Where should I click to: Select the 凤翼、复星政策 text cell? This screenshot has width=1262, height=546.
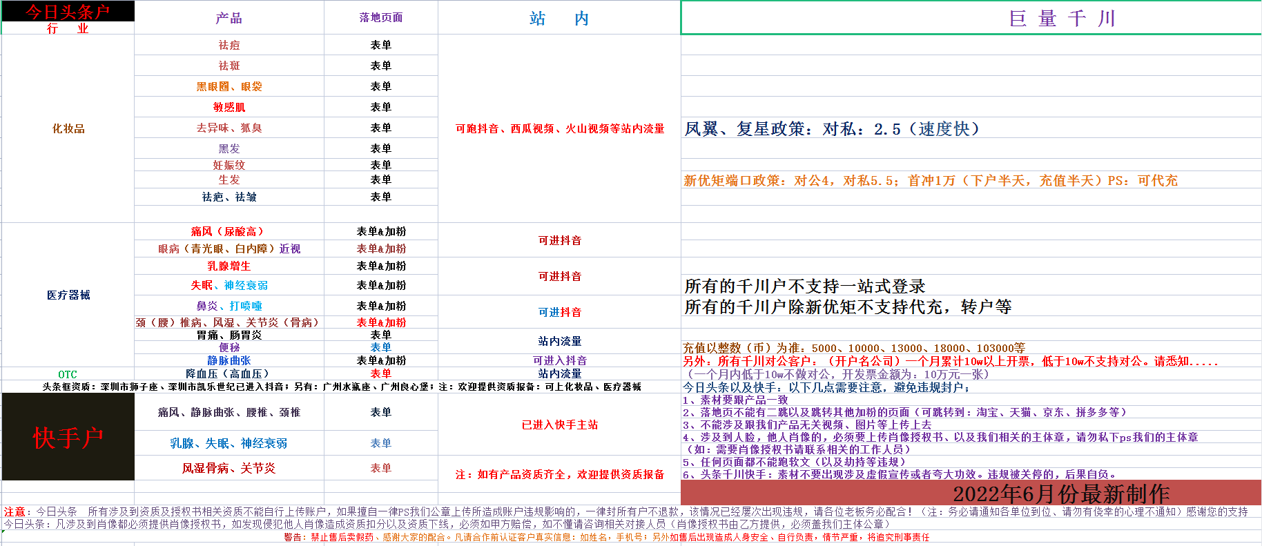tap(831, 129)
